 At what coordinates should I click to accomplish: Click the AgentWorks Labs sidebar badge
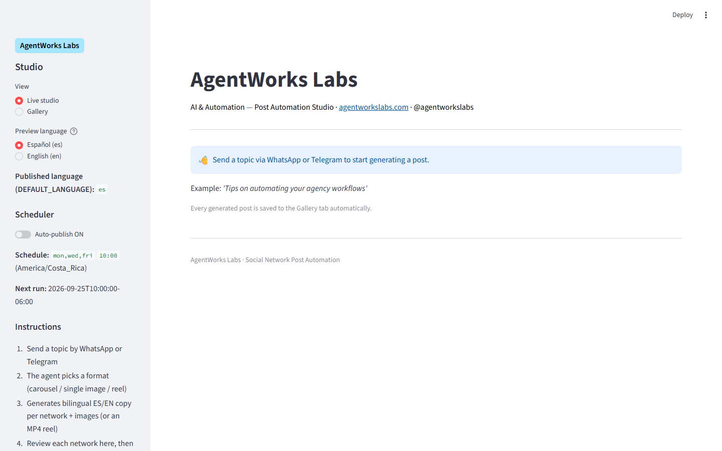(50, 46)
